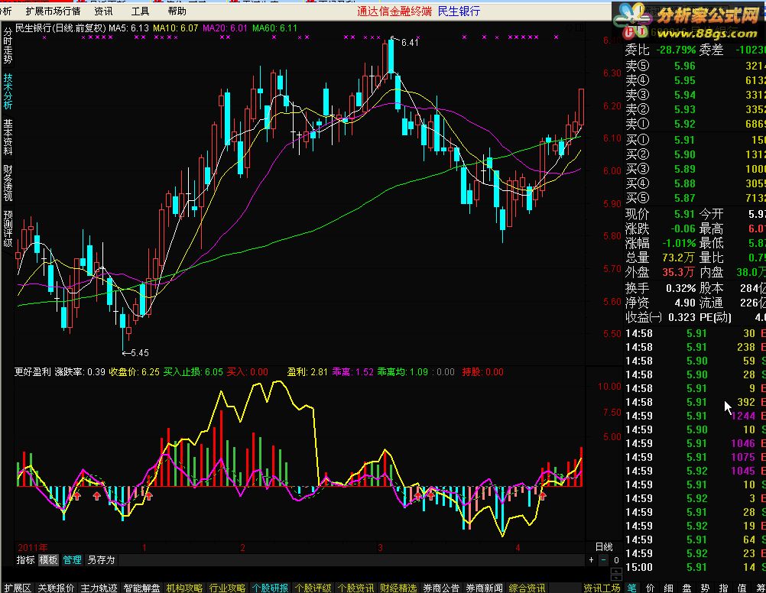Click the plus zoom icon beside 日线
The height and width of the screenshot is (593, 766).
click(591, 560)
